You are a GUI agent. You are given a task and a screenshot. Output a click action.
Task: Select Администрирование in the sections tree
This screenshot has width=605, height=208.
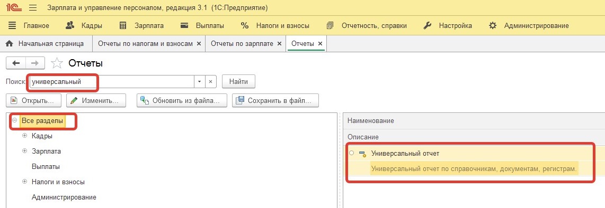64,197
